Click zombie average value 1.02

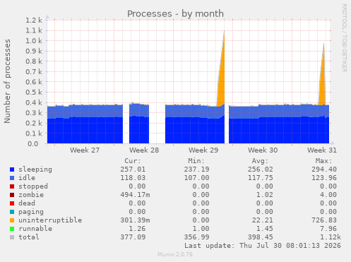(265, 195)
